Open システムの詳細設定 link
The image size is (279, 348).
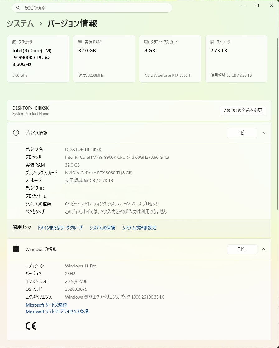(139, 228)
